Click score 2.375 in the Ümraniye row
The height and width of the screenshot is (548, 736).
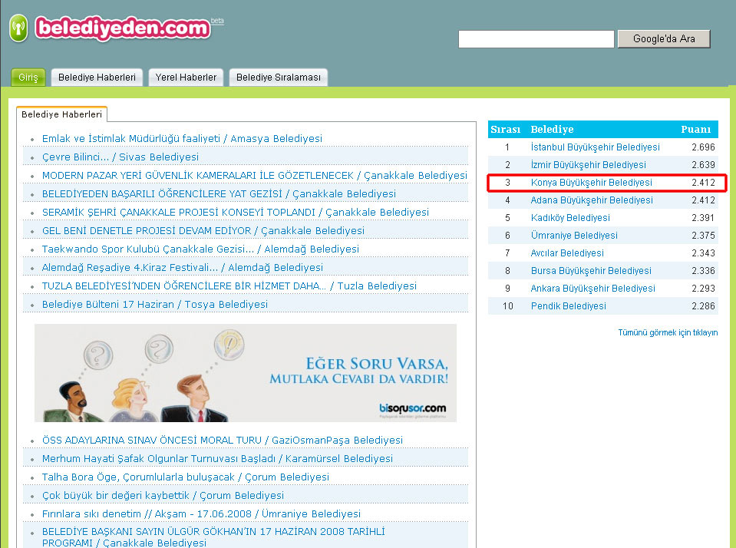pyautogui.click(x=703, y=236)
